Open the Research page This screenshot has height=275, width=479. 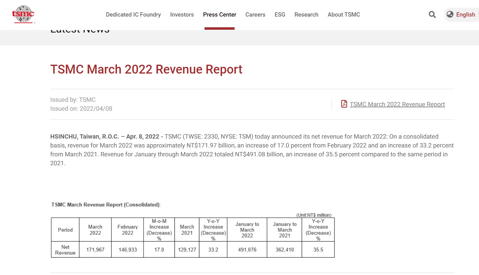(306, 14)
